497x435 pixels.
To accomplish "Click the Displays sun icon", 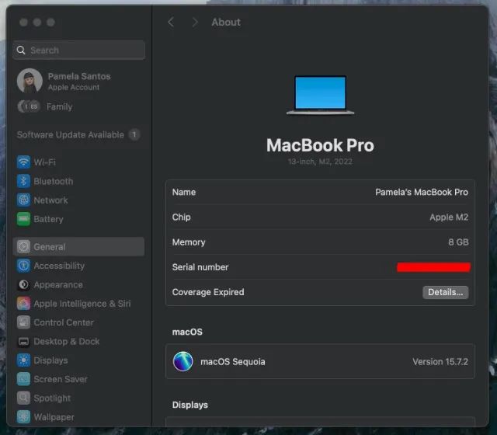I will [23, 360].
